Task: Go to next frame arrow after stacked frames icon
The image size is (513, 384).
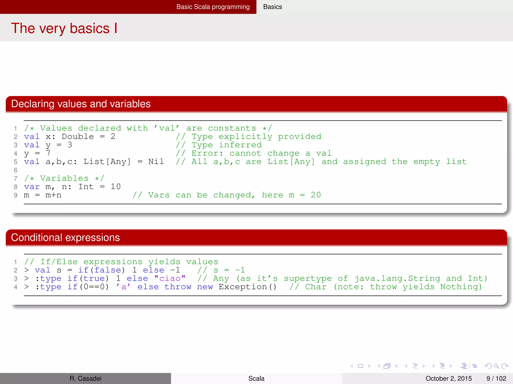Action: click(x=397, y=366)
